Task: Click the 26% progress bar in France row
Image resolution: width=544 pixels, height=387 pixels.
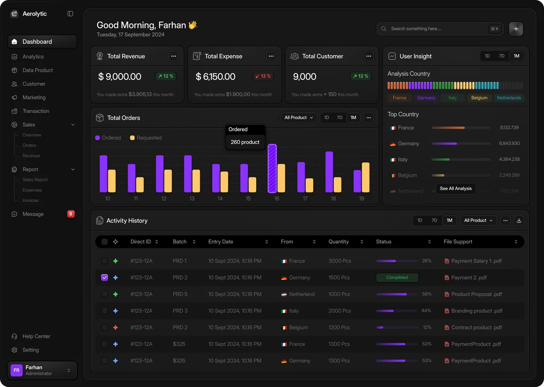Action: click(397, 261)
